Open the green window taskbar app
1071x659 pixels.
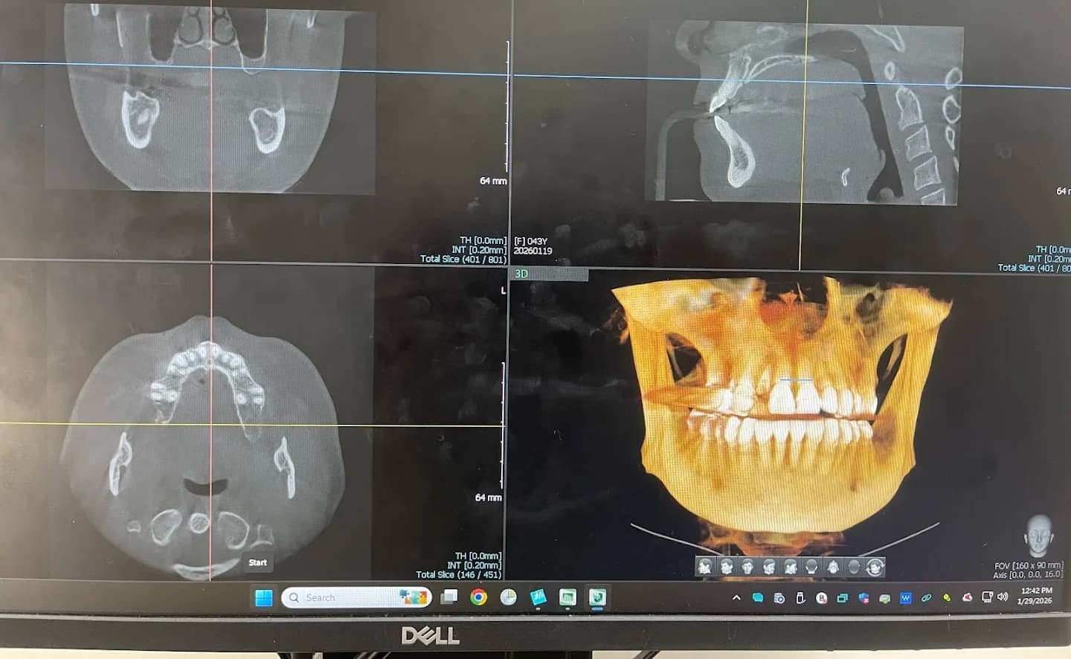[x=567, y=597]
